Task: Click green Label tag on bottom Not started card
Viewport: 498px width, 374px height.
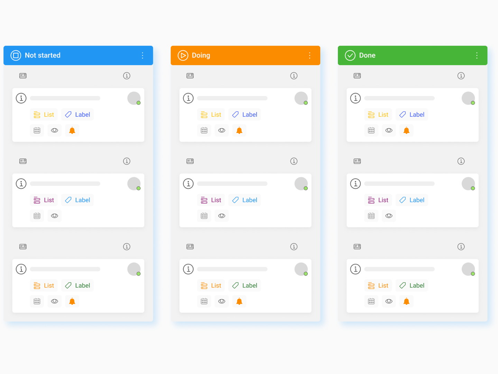Action: 77,286
